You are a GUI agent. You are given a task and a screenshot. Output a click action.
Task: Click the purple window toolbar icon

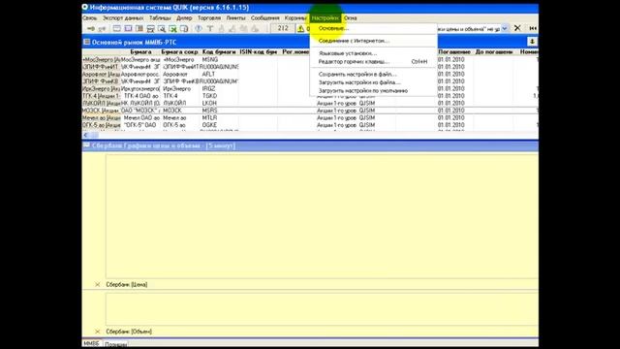(x=128, y=28)
